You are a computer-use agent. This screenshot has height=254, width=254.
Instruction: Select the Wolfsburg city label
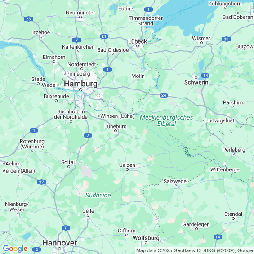(x=146, y=238)
